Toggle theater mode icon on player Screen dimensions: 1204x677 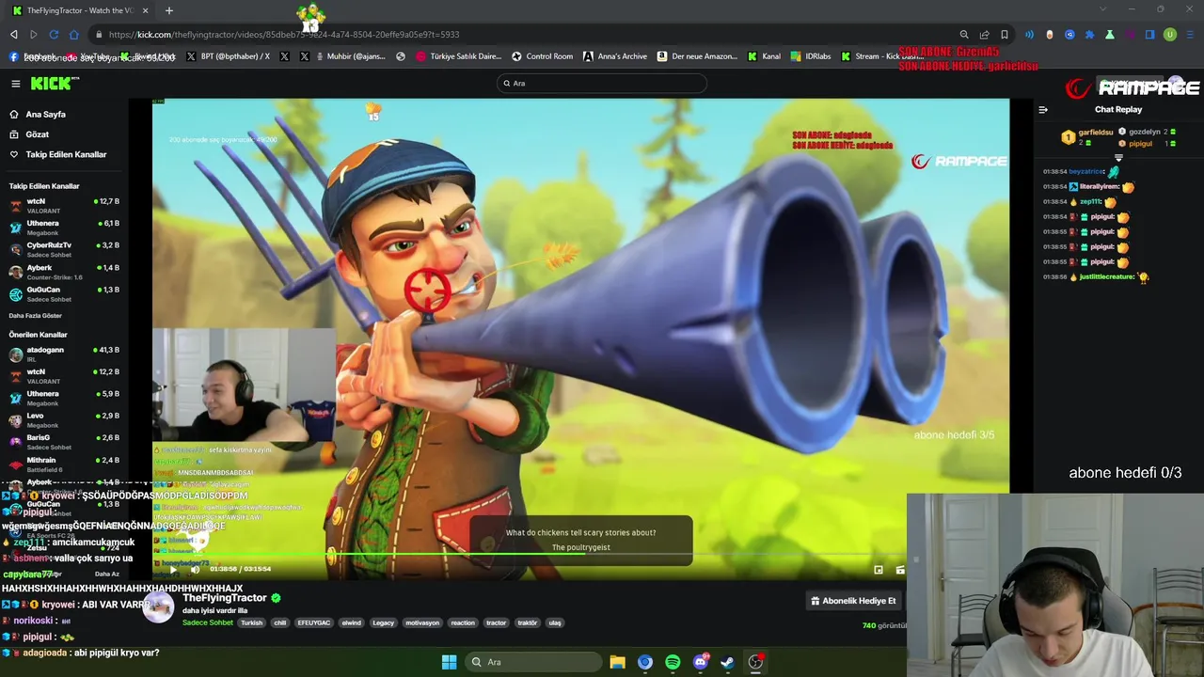point(900,569)
